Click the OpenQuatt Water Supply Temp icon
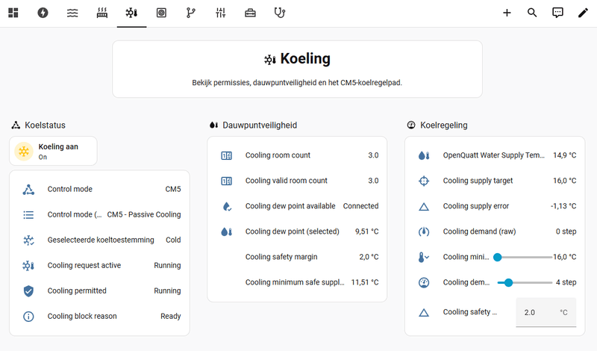597x351 pixels. pos(424,155)
